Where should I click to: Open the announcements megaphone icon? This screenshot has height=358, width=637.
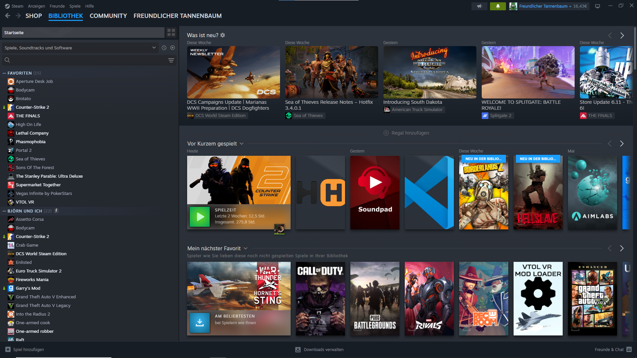[479, 6]
